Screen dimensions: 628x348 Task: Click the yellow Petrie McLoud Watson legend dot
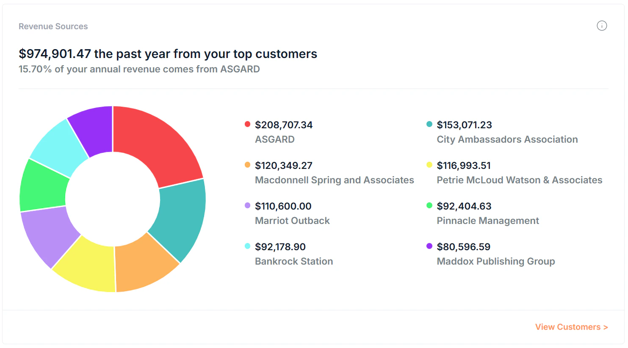(x=429, y=165)
